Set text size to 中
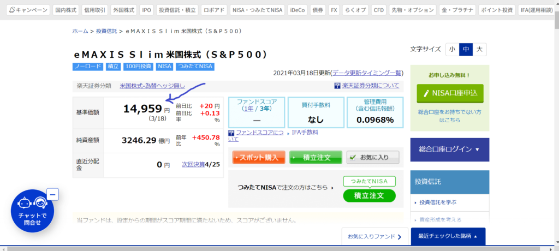The width and height of the screenshot is (559, 251). coord(466,50)
